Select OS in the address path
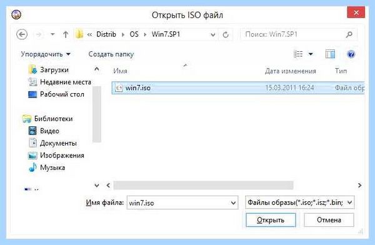The width and height of the screenshot is (375, 245). [x=134, y=34]
